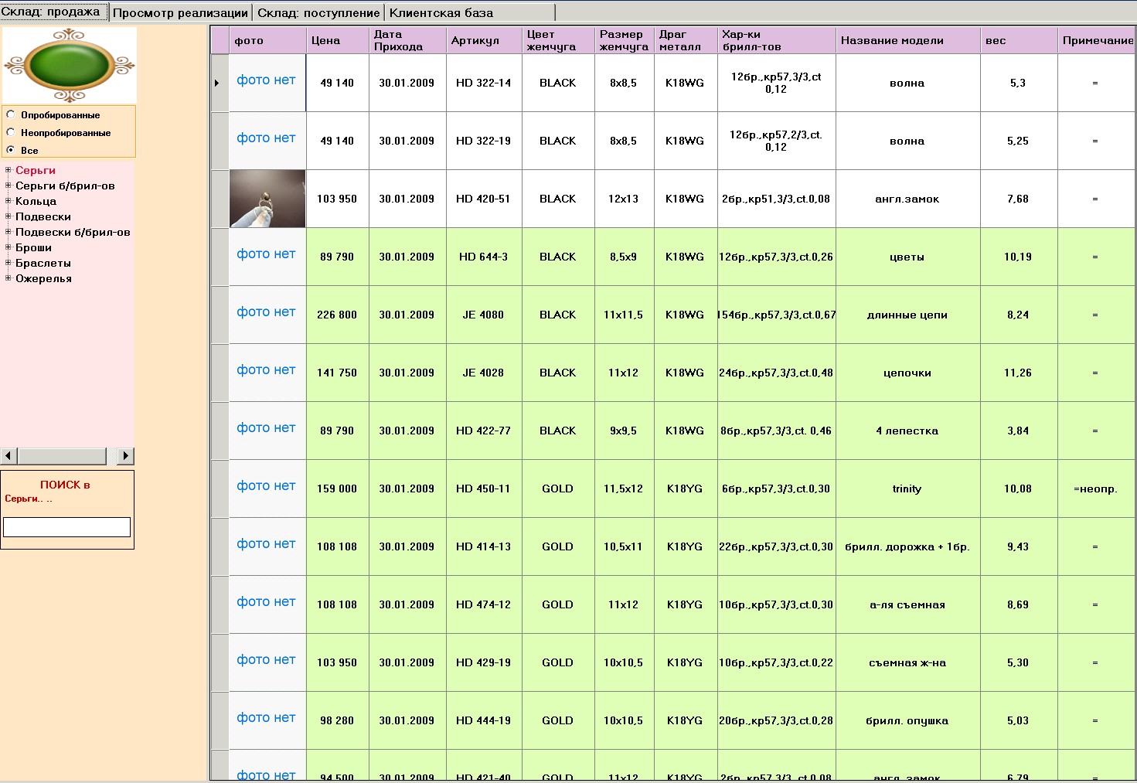Click 'фото нет' link for HD 450-11
1137x783 pixels.
266,486
